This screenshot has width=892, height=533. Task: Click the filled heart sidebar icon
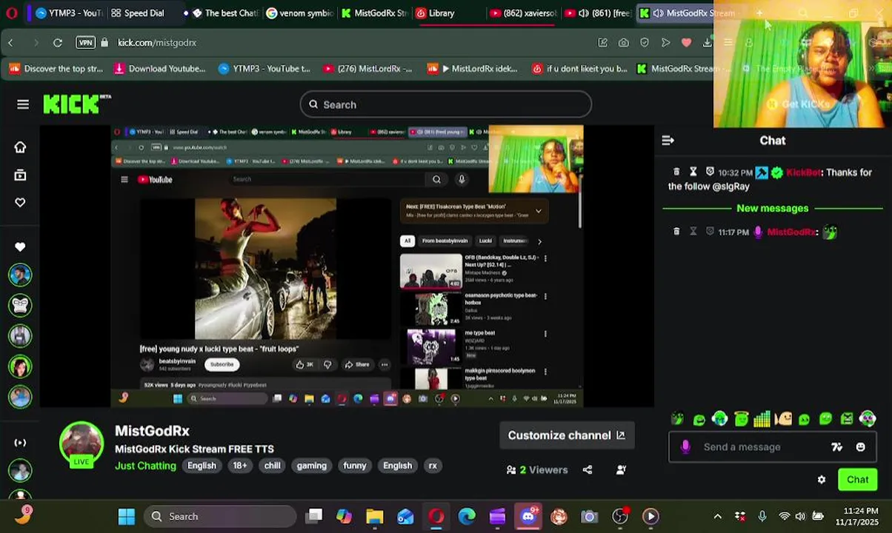pyautogui.click(x=20, y=247)
